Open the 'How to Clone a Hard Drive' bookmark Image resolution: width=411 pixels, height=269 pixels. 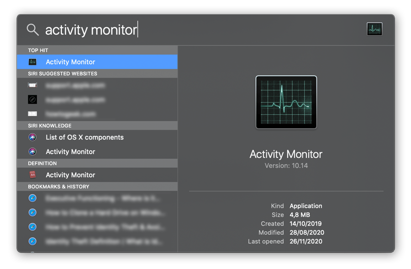pyautogui.click(x=105, y=213)
